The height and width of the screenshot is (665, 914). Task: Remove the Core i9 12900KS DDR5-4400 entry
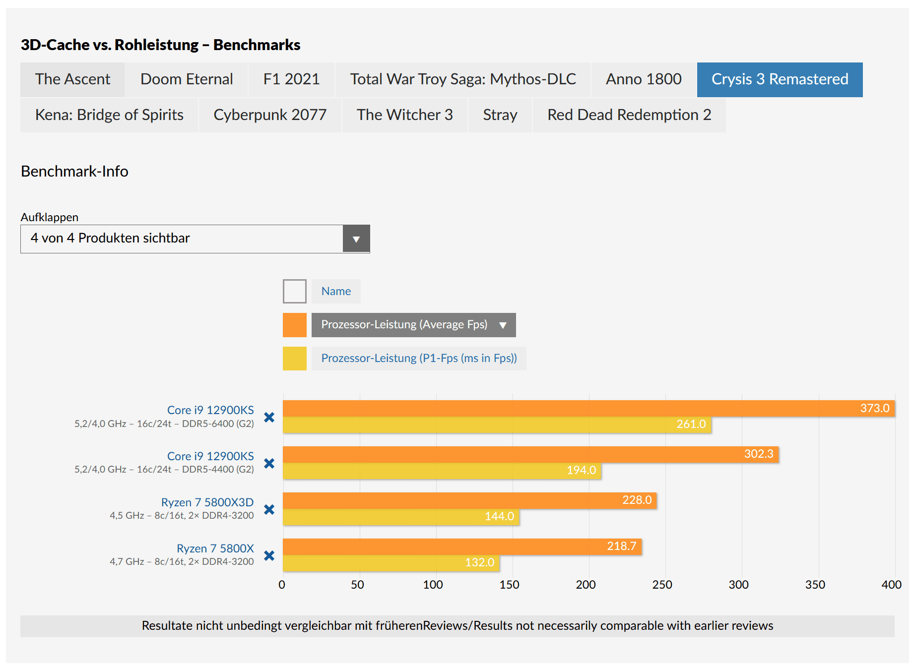tap(269, 463)
